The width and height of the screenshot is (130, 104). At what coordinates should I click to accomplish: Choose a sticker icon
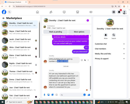point(53,95)
